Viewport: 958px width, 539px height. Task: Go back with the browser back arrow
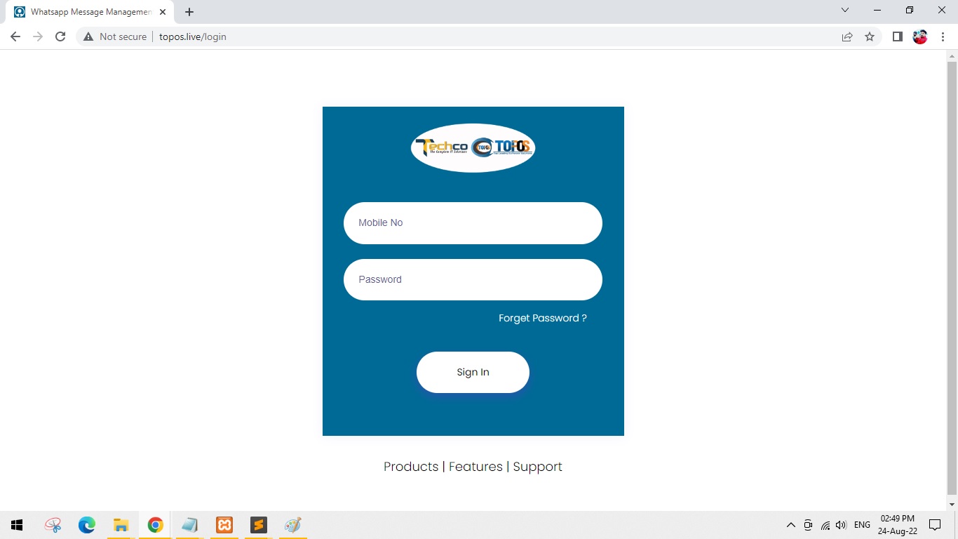pos(15,36)
